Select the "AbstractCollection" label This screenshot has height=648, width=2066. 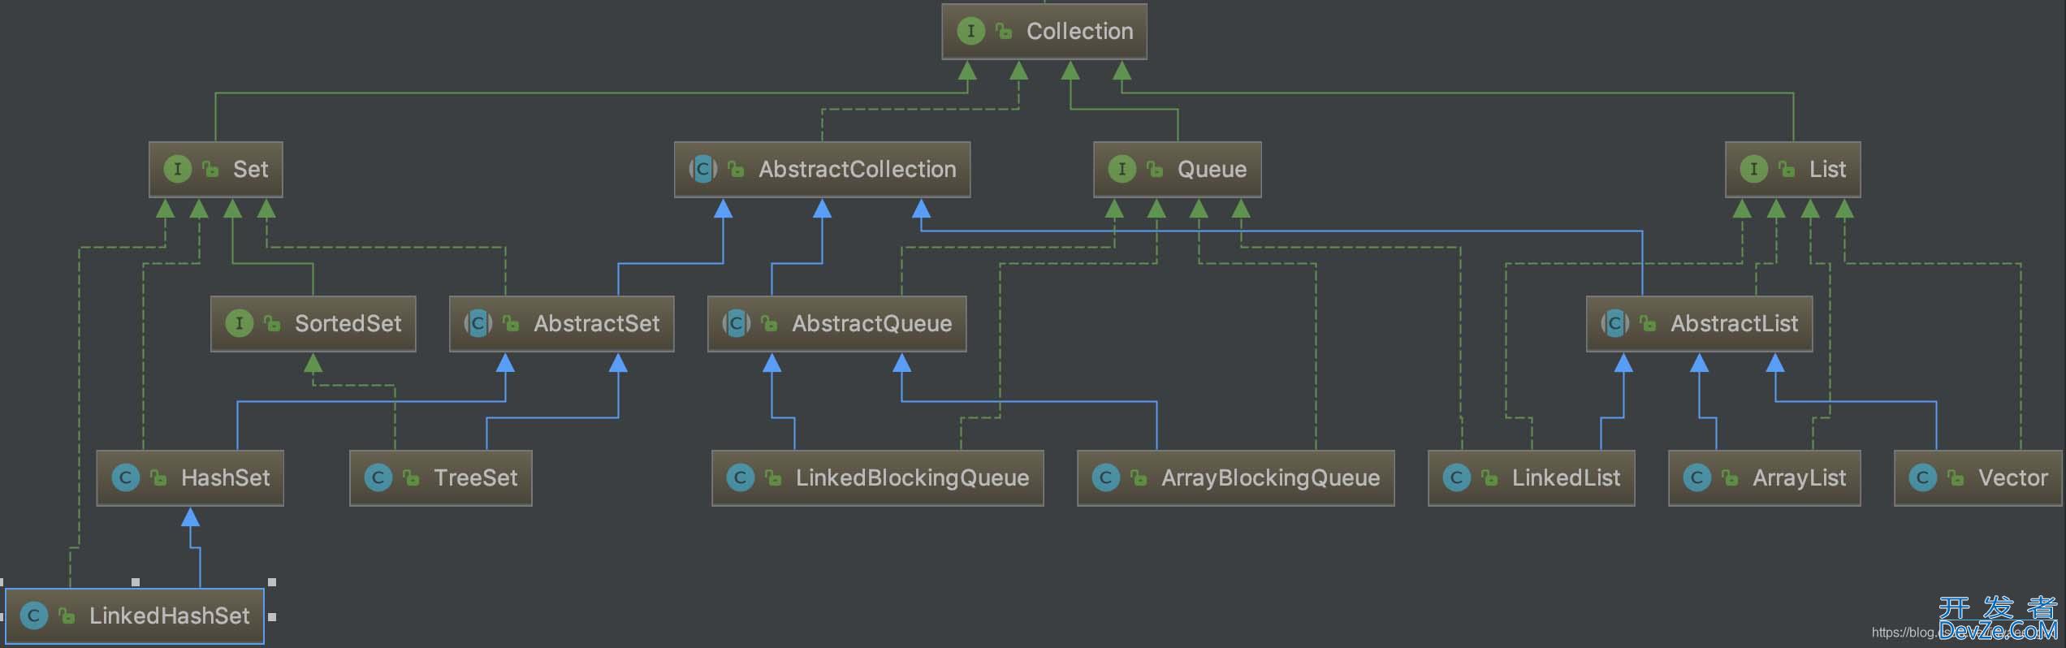(858, 169)
